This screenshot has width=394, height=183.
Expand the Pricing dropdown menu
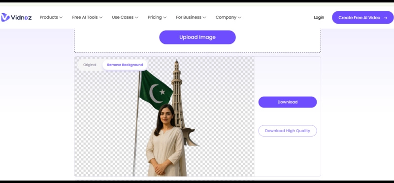[157, 17]
